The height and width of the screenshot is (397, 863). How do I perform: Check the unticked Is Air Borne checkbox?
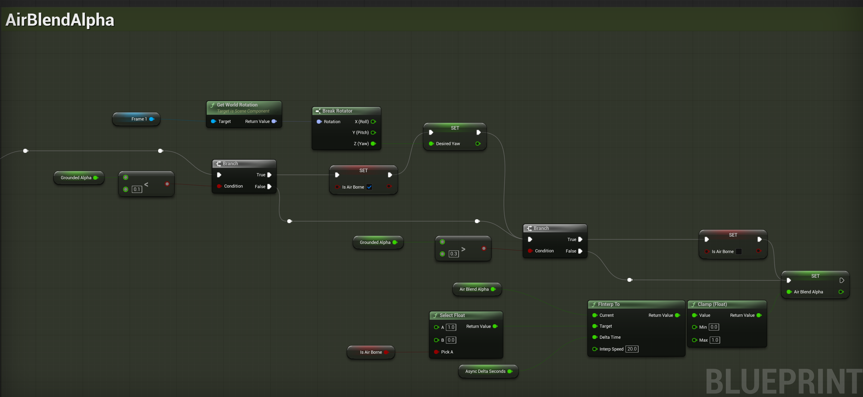tap(739, 252)
